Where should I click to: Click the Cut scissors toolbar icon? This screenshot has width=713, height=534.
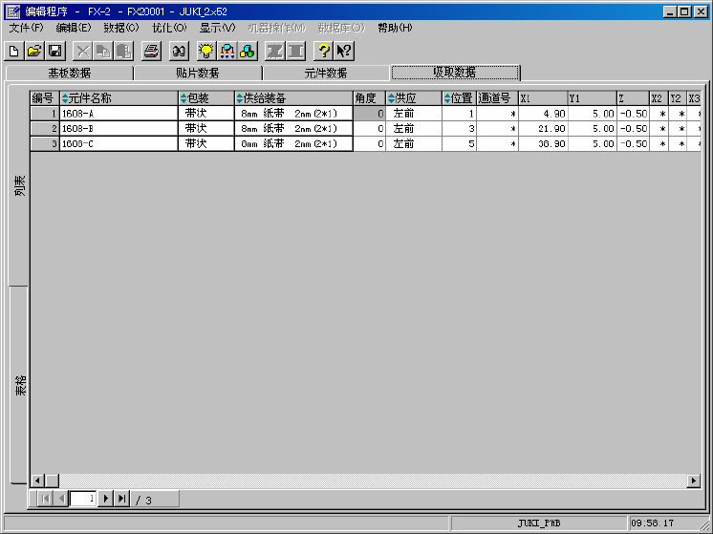point(83,51)
